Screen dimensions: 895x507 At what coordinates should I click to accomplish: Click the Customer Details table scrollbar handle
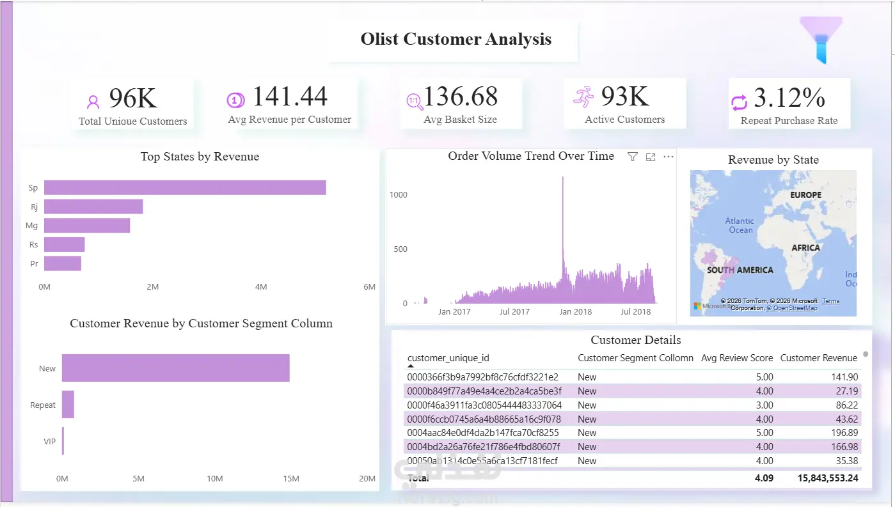pos(866,354)
